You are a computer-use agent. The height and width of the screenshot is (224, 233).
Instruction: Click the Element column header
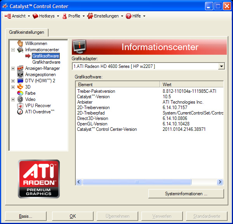click(118, 84)
